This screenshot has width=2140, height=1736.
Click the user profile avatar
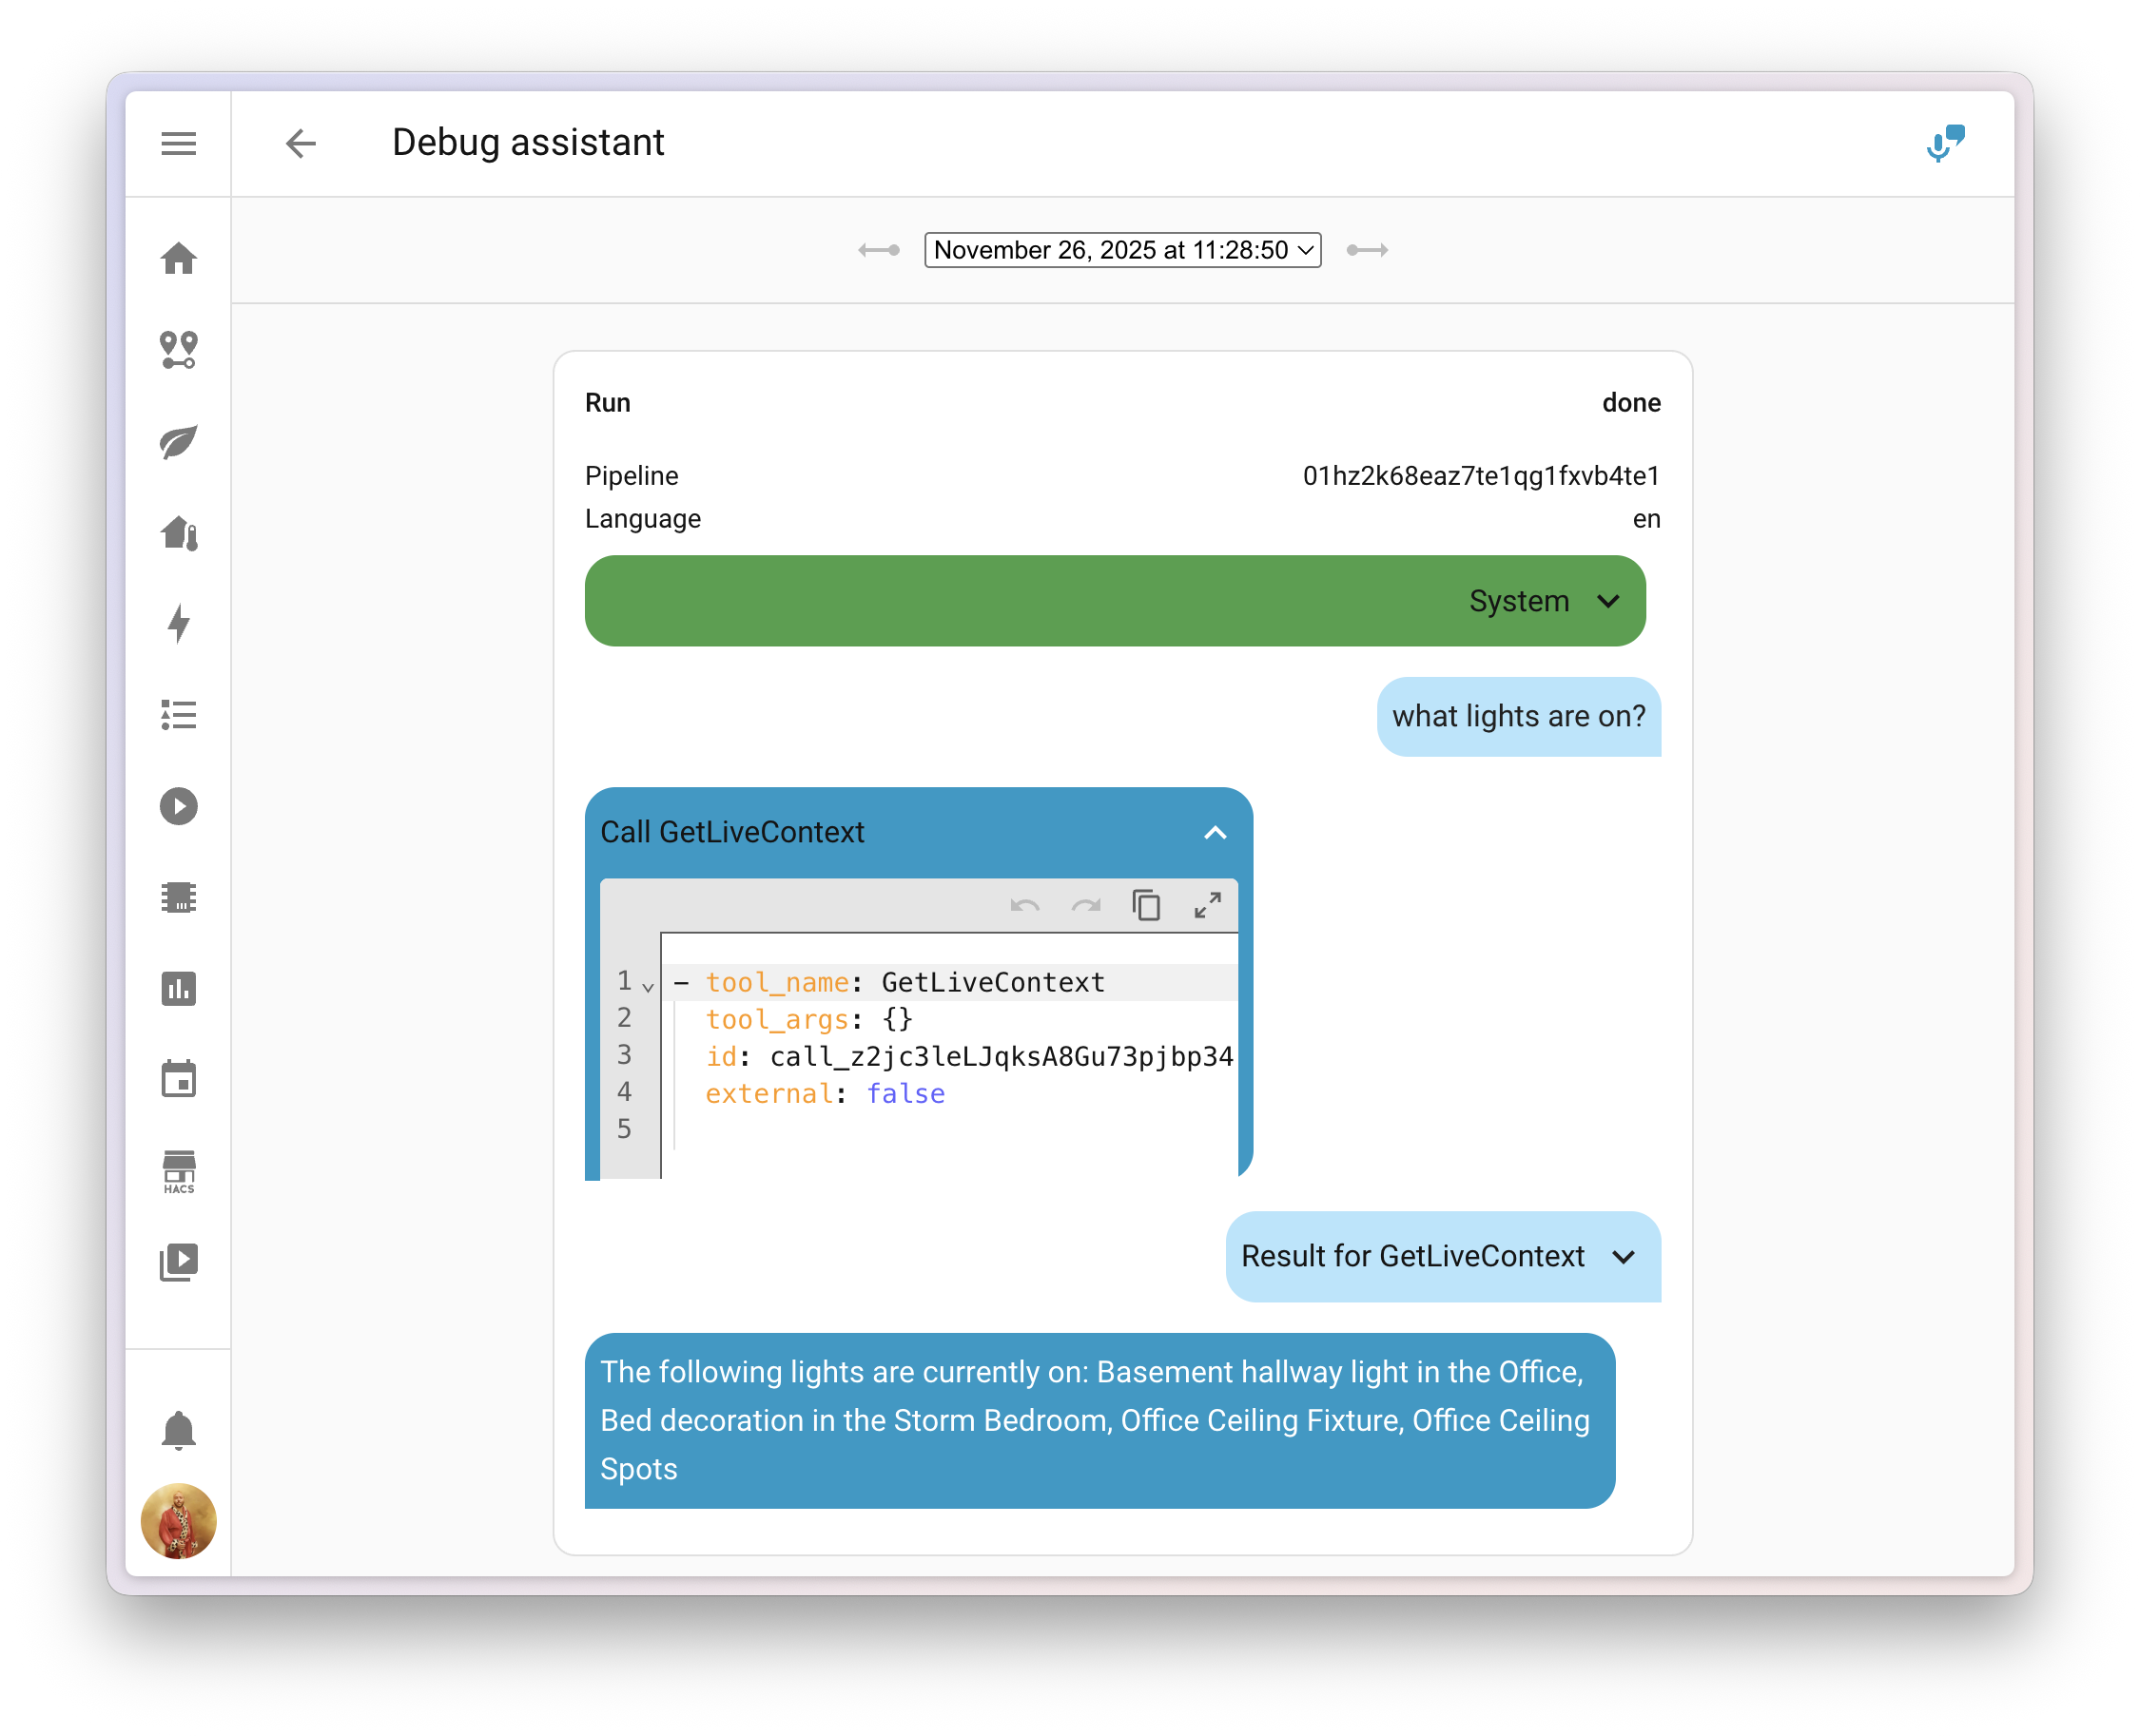[x=178, y=1520]
